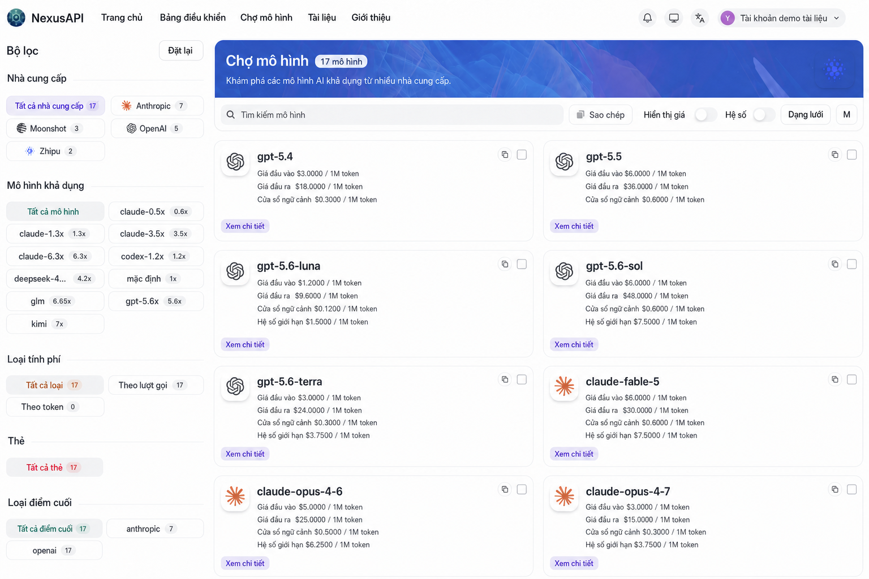Click the Anthropic logo on claude-fable-5 card
869x579 pixels.
click(x=564, y=386)
